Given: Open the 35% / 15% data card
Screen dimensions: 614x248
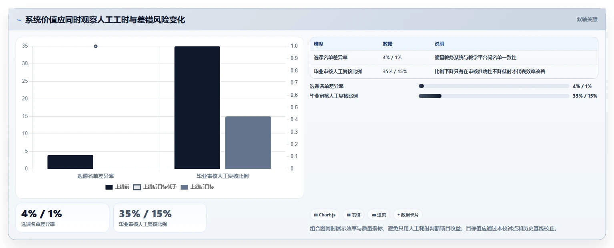Looking at the screenshot, I should pos(160,218).
